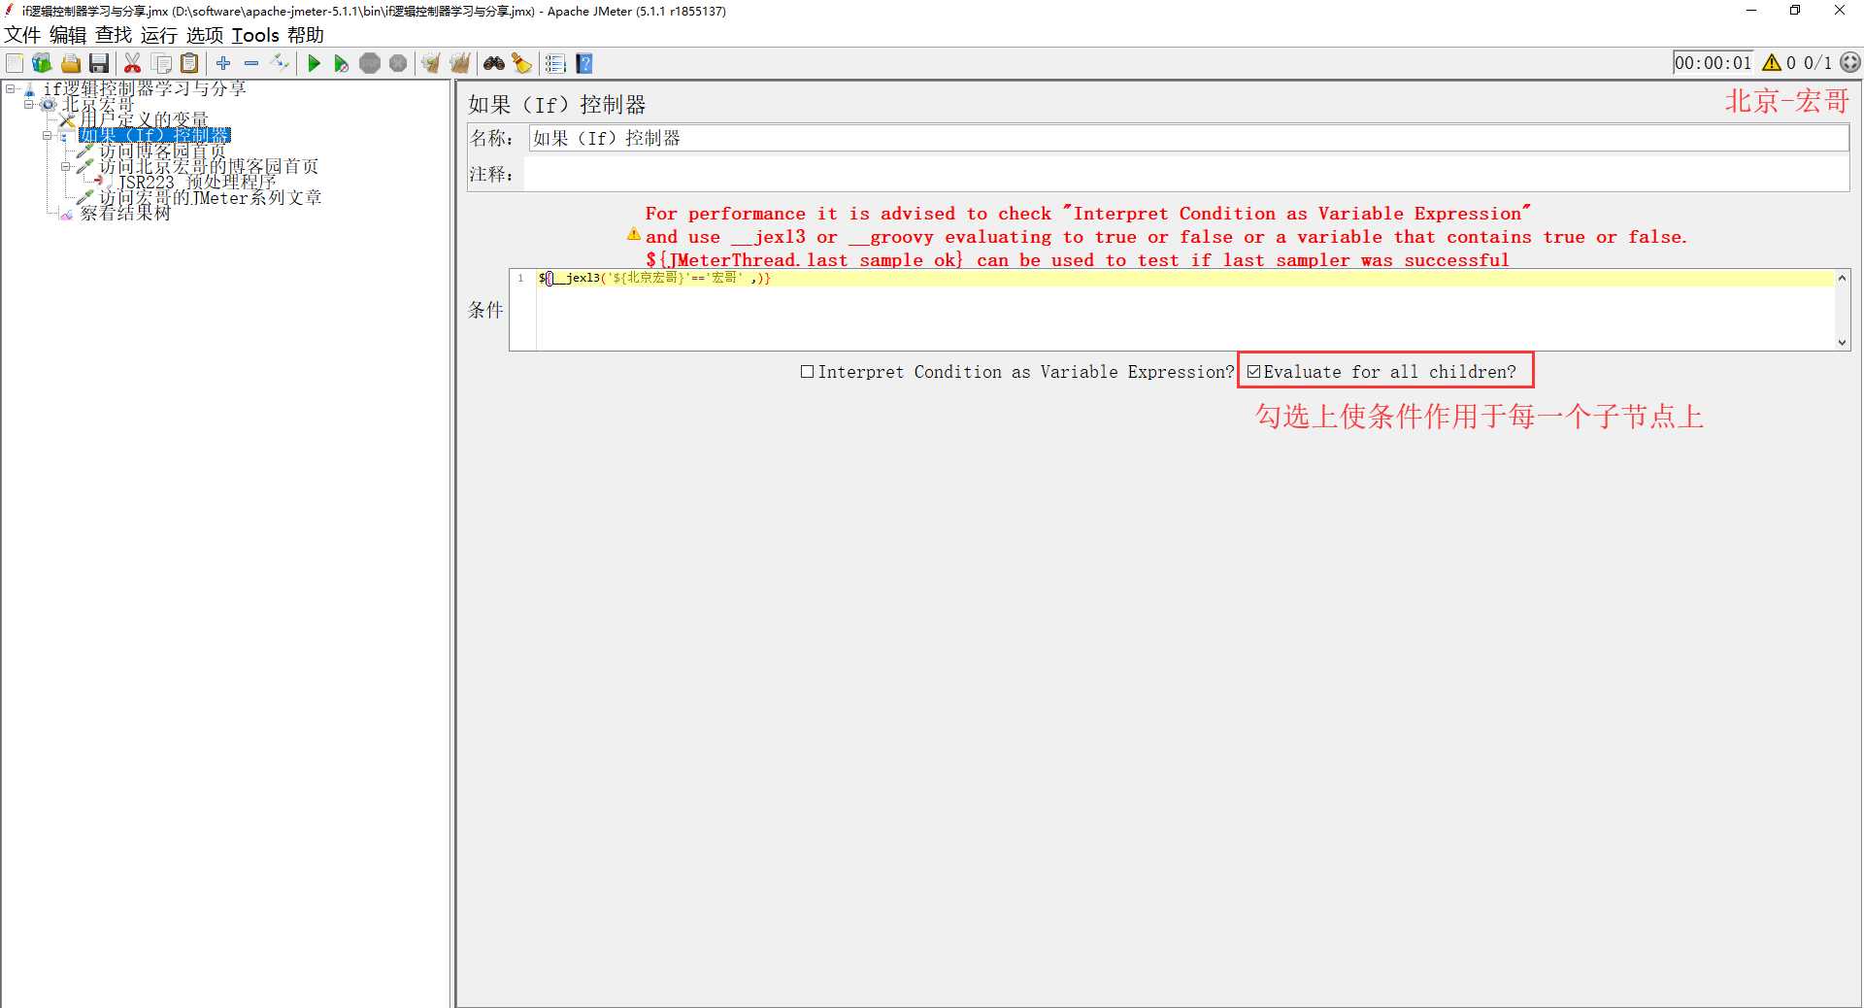This screenshot has width=1864, height=1008.
Task: Open the 文件 menu
Action: pyautogui.click(x=22, y=35)
